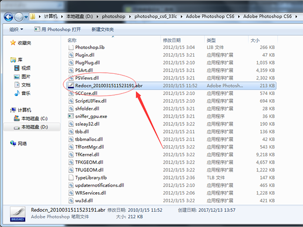Click the Forward navigation arrow button
303x227 pixels.
tap(19, 17)
